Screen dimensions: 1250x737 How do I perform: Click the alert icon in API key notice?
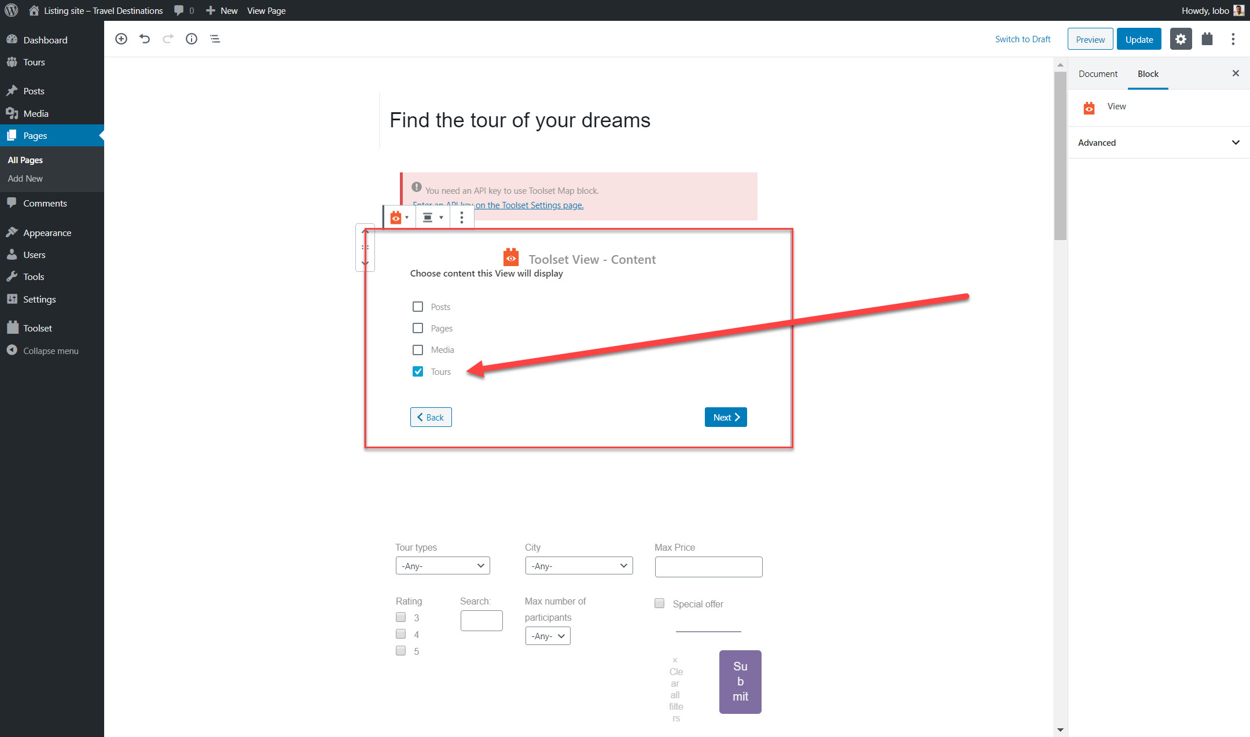(417, 187)
